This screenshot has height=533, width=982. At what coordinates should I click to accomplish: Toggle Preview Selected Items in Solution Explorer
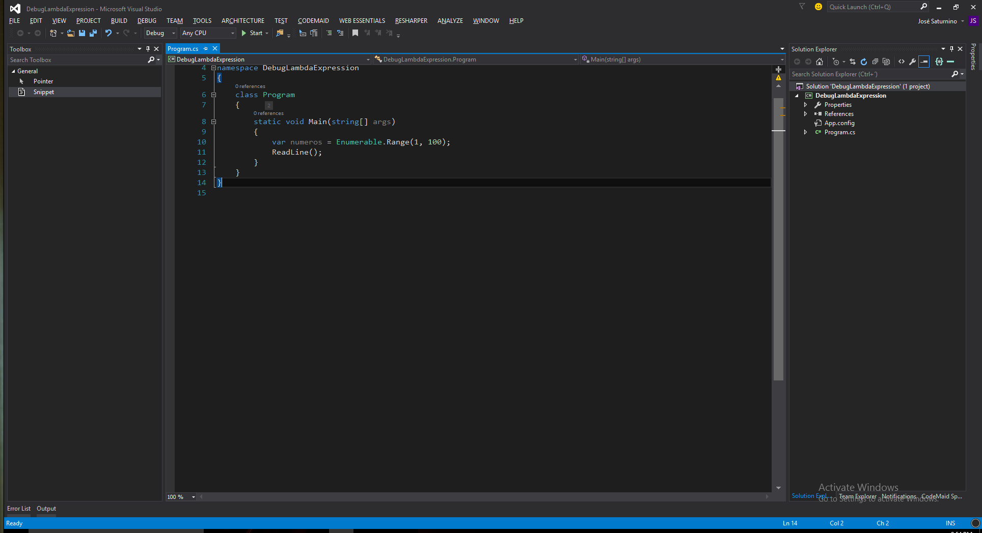[x=924, y=62]
